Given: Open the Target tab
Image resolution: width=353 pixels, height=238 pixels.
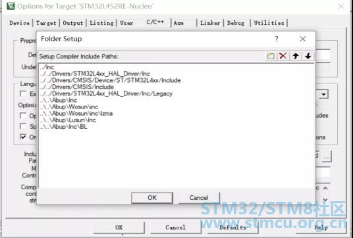Looking at the screenshot, I should pyautogui.click(x=46, y=23).
